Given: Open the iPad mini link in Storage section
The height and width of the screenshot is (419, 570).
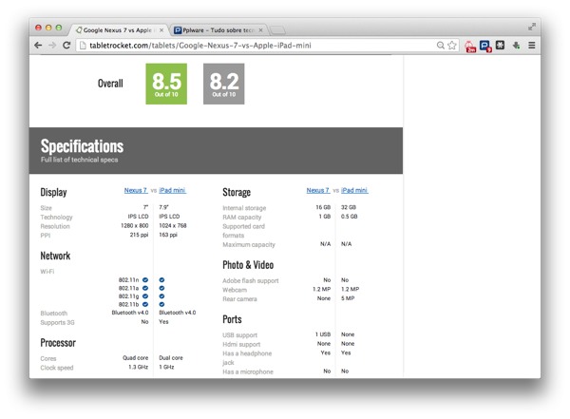Looking at the screenshot, I should tap(354, 190).
